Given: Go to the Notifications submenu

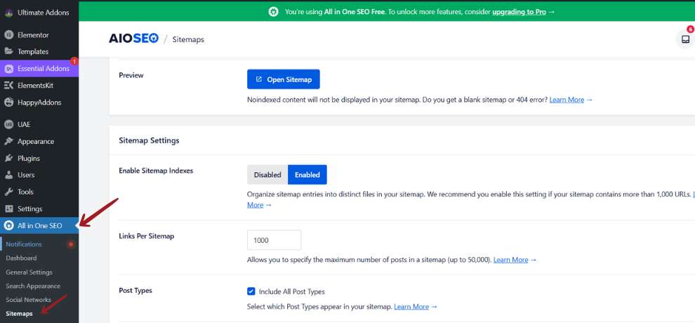Looking at the screenshot, I should point(24,244).
